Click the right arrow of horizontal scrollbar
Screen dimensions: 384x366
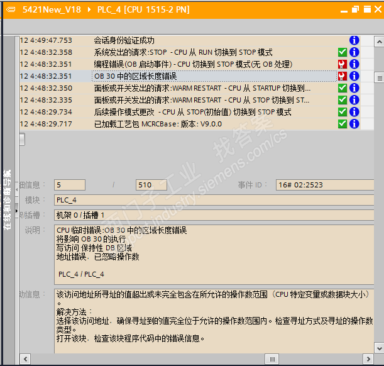tap(368, 359)
